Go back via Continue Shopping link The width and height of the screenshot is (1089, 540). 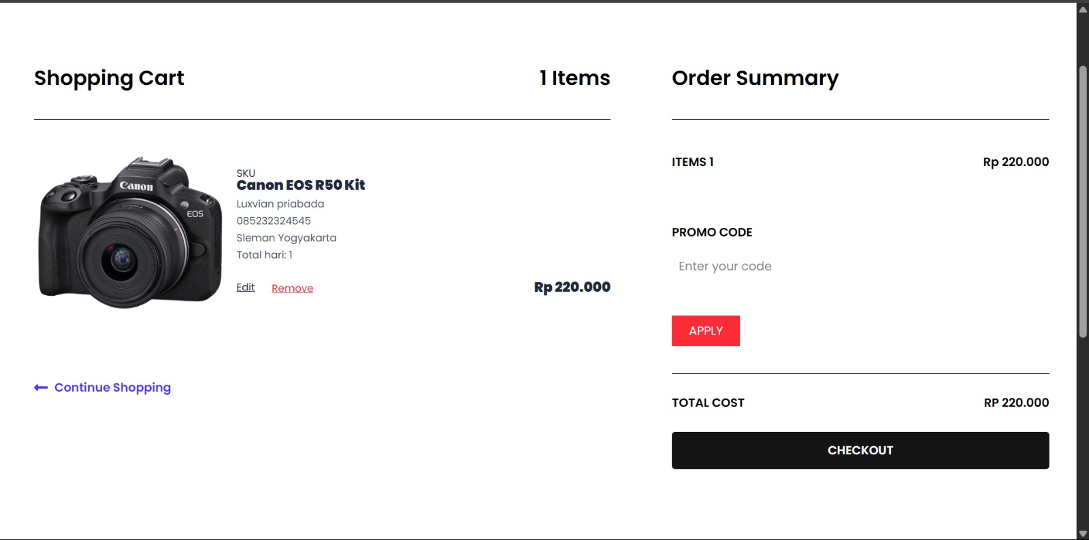(x=112, y=388)
